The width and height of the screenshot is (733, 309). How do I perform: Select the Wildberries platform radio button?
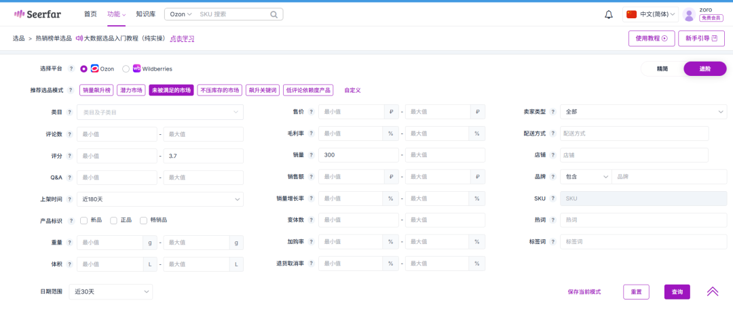tap(126, 68)
